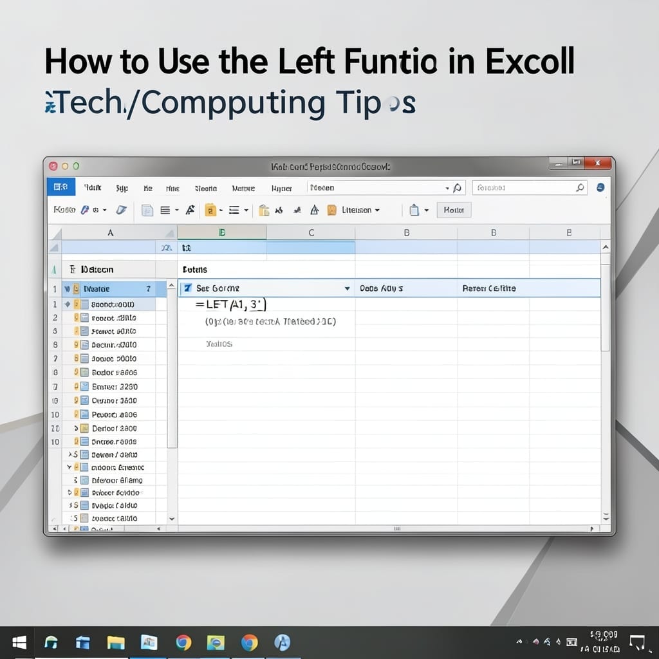Screen dimensions: 659x659
Task: Open the dropdown arrow beside the clipboard icon
Action: click(x=427, y=210)
